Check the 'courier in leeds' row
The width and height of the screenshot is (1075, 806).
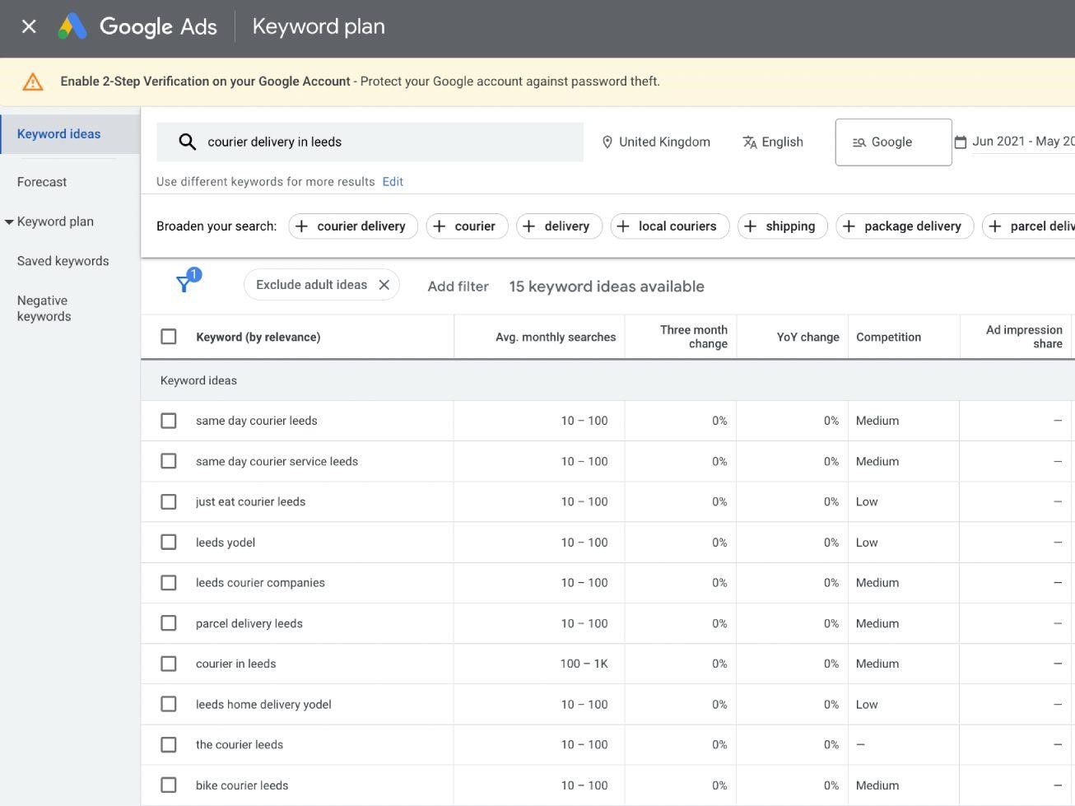(169, 664)
